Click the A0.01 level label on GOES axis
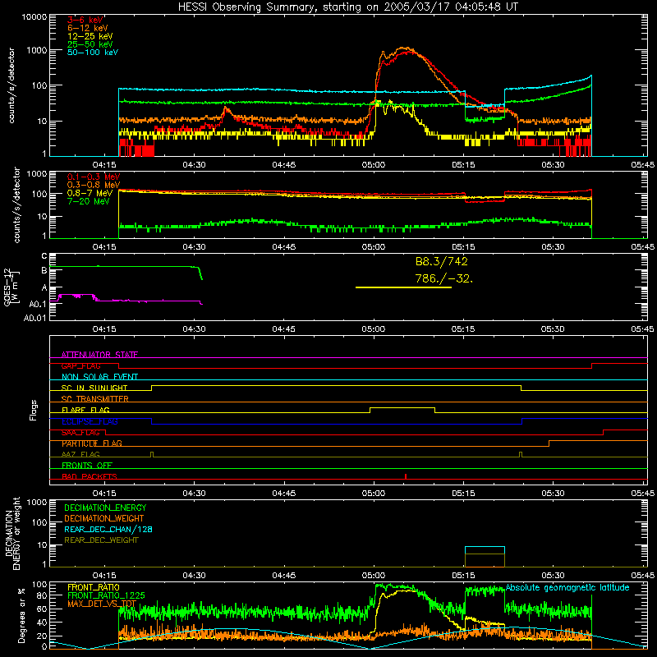The image size is (657, 657). pos(35,318)
